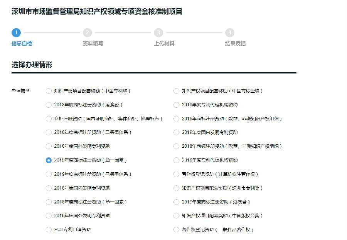The width and height of the screenshot is (347, 240).
Task: Select 2018年度商标注册资助（港澳台）option
Action: [x=49, y=105]
